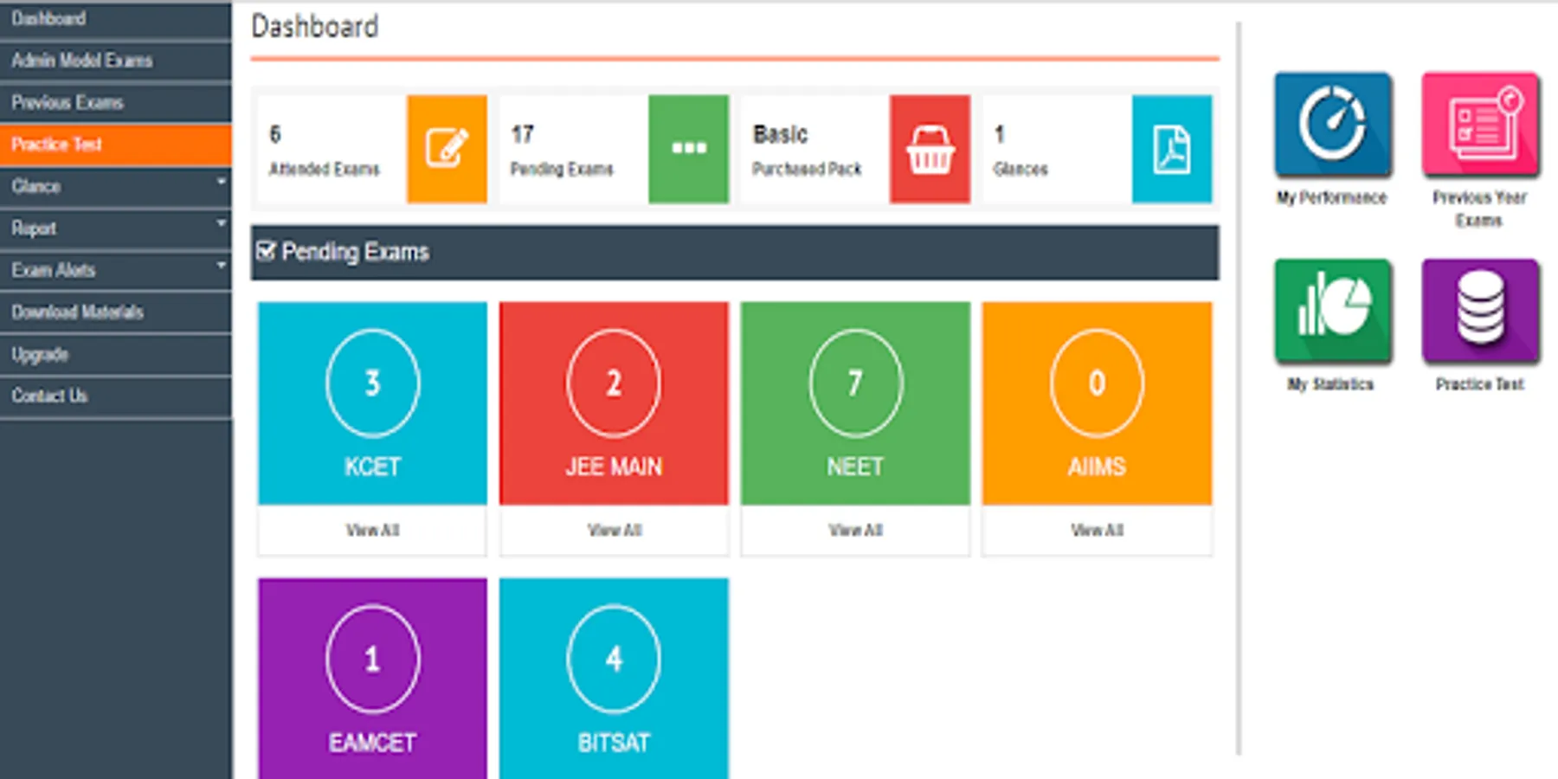Expand the Exam Alerts submenu arrow
The width and height of the screenshot is (1558, 779).
221,265
